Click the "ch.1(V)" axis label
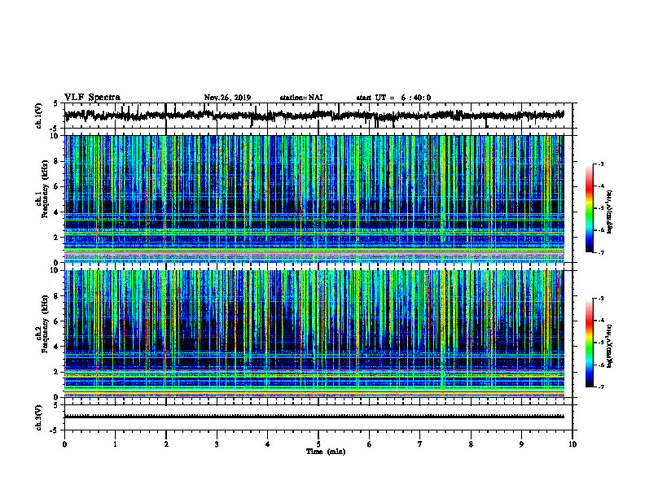 (x=39, y=116)
